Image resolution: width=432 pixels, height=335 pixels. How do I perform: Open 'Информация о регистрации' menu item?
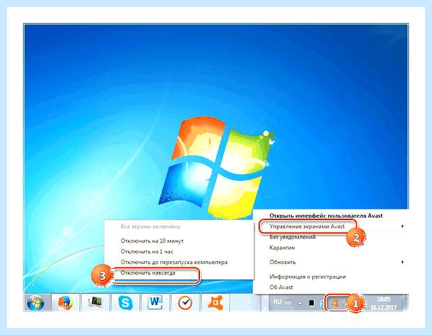(330, 276)
